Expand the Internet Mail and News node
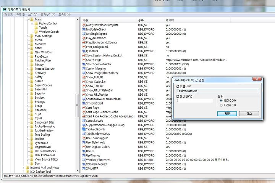This screenshot has width=275, height=183. [x=24, y=168]
